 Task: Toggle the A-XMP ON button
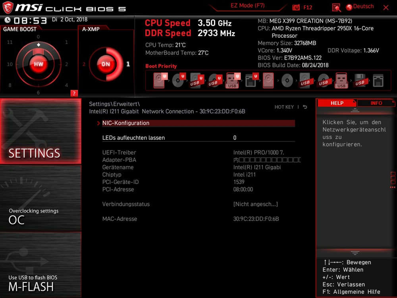pos(106,64)
